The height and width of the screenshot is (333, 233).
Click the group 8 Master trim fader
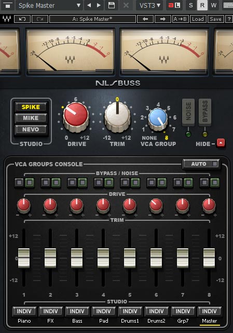209,258
